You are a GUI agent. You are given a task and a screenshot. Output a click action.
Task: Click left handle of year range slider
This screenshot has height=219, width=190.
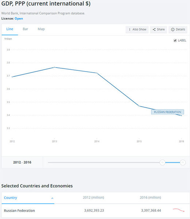click(163, 162)
